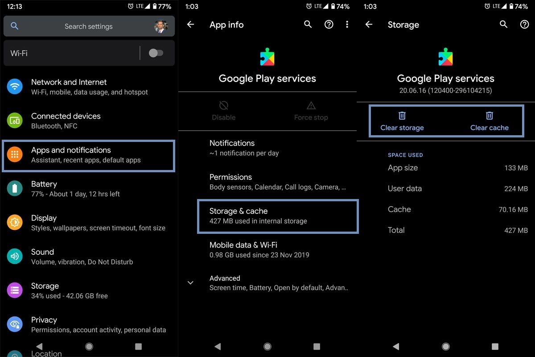Tap the Search settings field

point(88,26)
